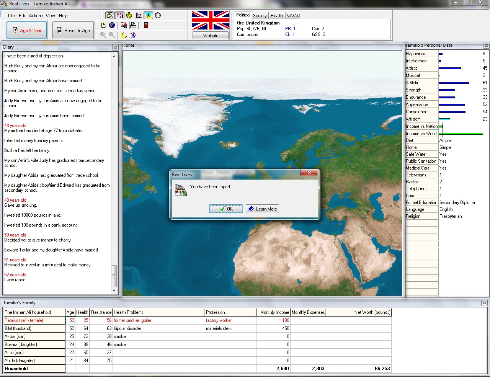Viewport: 490px width, 377px height.
Task: Click the Net Worth (pounds) column header
Action: click(x=359, y=312)
